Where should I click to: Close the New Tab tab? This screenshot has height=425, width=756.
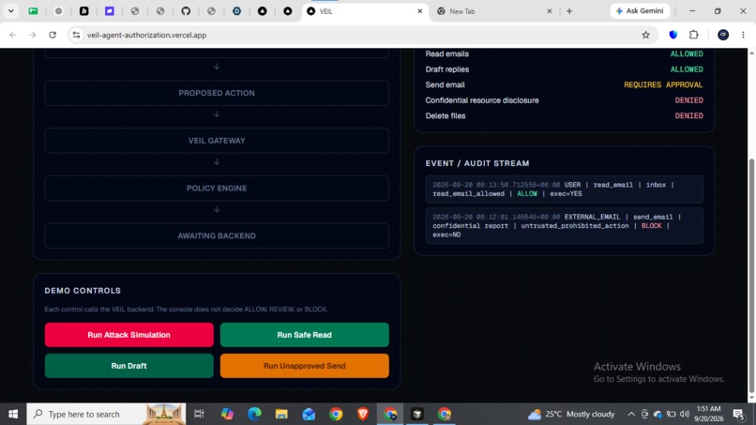[549, 11]
